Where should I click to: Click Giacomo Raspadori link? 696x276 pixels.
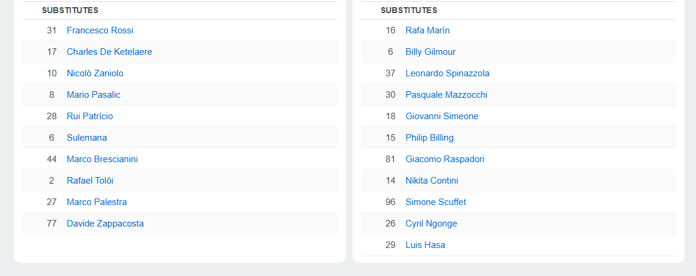coord(444,159)
